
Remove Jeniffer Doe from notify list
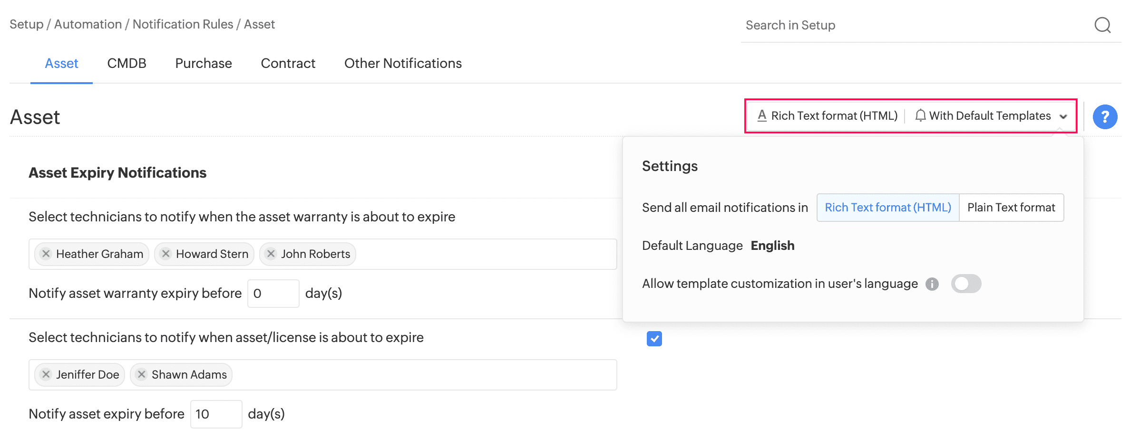[46, 374]
